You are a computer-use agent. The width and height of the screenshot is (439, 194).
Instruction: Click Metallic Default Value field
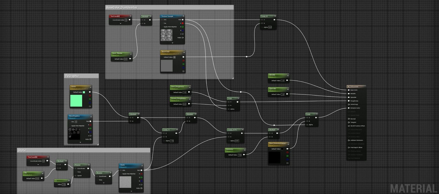coord(283,80)
